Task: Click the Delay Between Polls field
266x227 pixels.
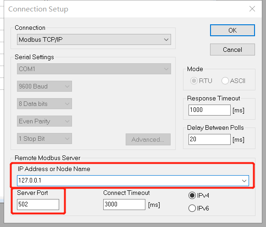Action: (209, 139)
